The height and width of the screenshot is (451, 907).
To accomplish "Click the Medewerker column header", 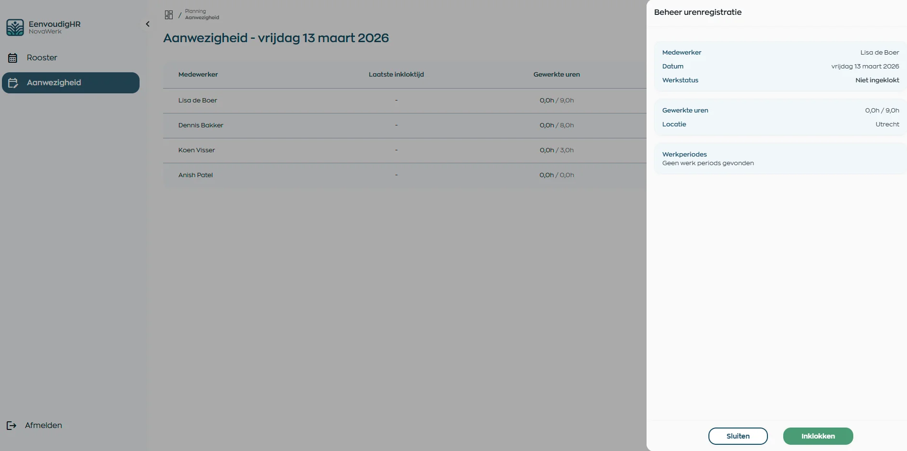I will [x=198, y=75].
